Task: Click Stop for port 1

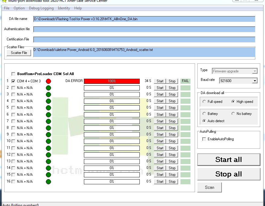Action: click(172, 81)
